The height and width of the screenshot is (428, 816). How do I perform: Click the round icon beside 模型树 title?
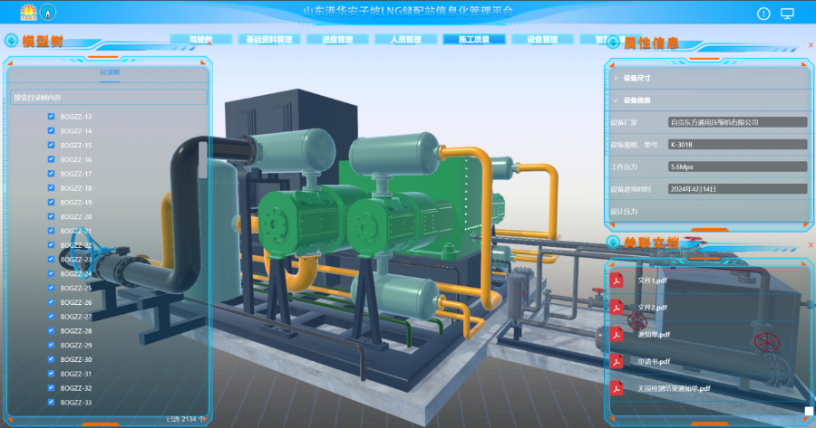(11, 40)
